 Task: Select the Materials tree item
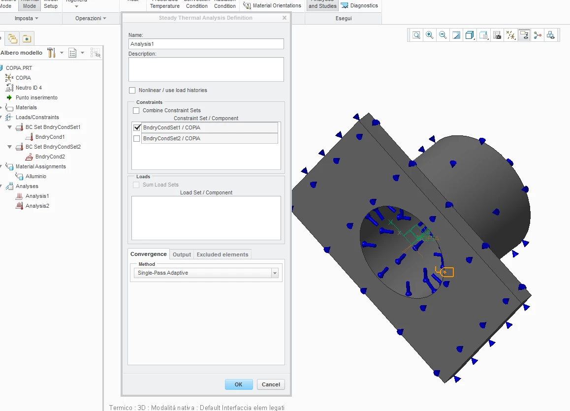coord(26,107)
